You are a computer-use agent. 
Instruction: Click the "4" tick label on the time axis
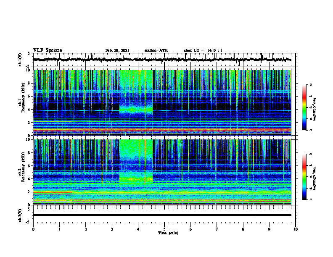pyautogui.click(x=138, y=229)
